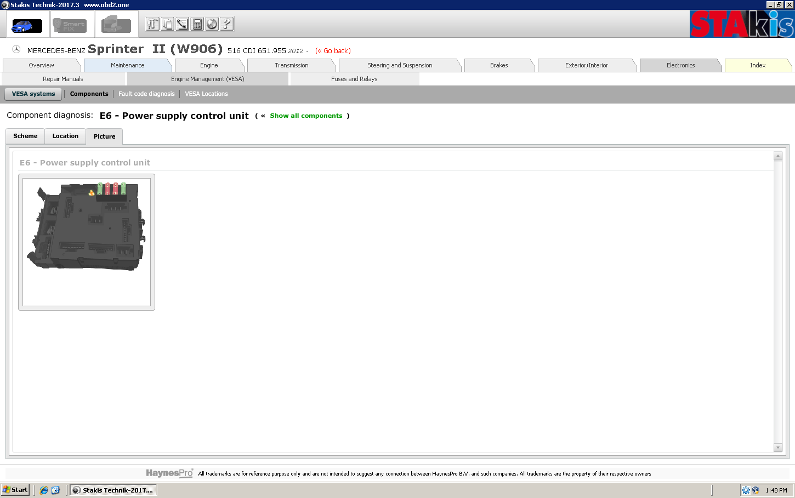Select the blue car vehicle icon
This screenshot has width=795, height=498.
pos(27,25)
